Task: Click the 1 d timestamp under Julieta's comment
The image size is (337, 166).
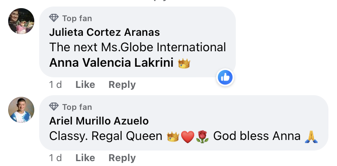Action: coord(55,85)
